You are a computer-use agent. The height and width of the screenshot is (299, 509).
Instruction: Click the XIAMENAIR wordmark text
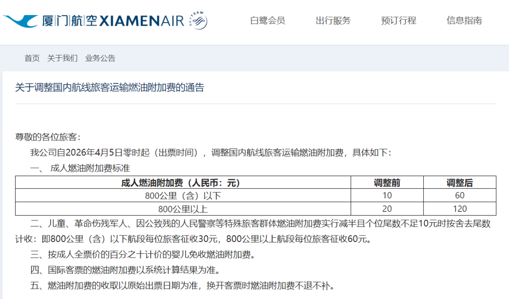pyautogui.click(x=141, y=21)
